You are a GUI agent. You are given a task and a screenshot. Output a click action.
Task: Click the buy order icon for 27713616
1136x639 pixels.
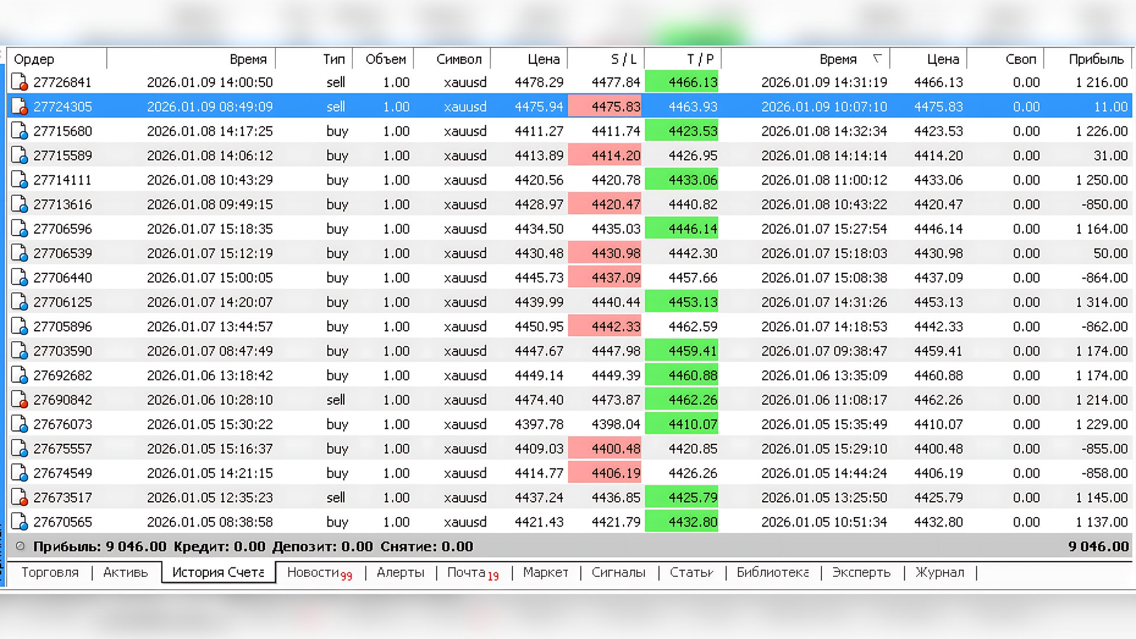click(x=20, y=204)
